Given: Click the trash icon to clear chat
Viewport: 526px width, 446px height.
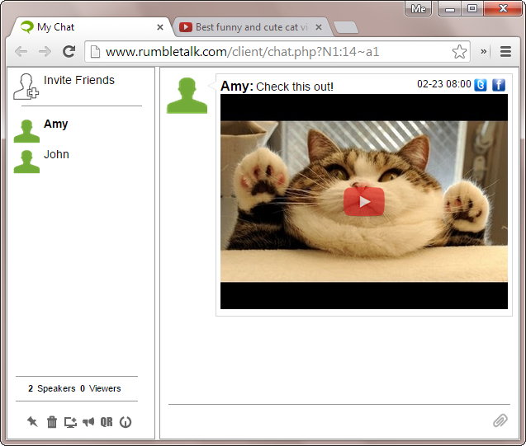Looking at the screenshot, I should pyautogui.click(x=52, y=422).
